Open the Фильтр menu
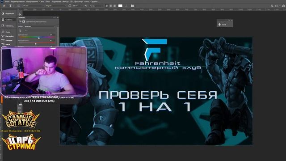 (66, 2)
